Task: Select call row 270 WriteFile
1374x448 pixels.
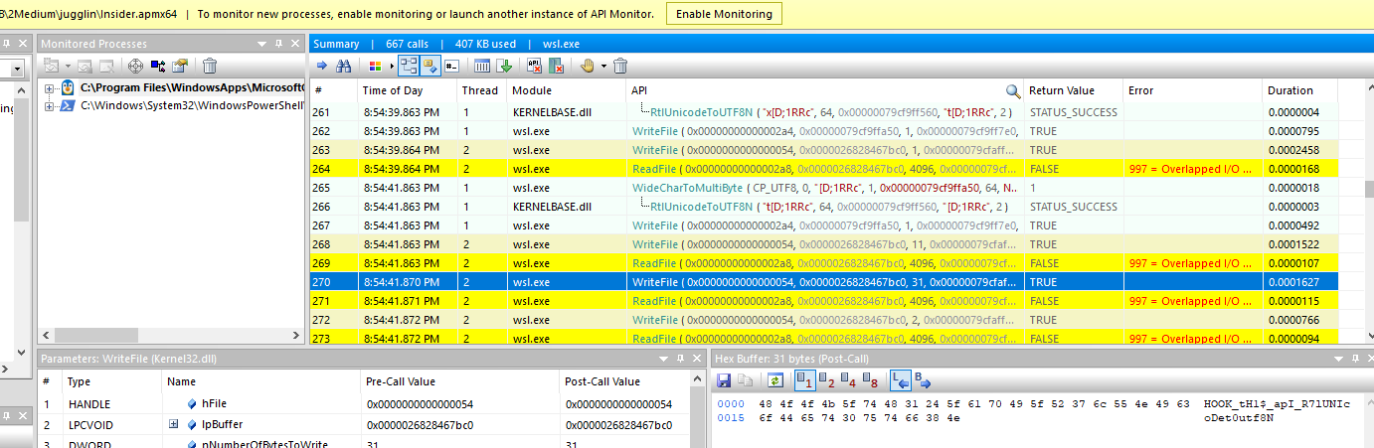Action: pyautogui.click(x=823, y=282)
